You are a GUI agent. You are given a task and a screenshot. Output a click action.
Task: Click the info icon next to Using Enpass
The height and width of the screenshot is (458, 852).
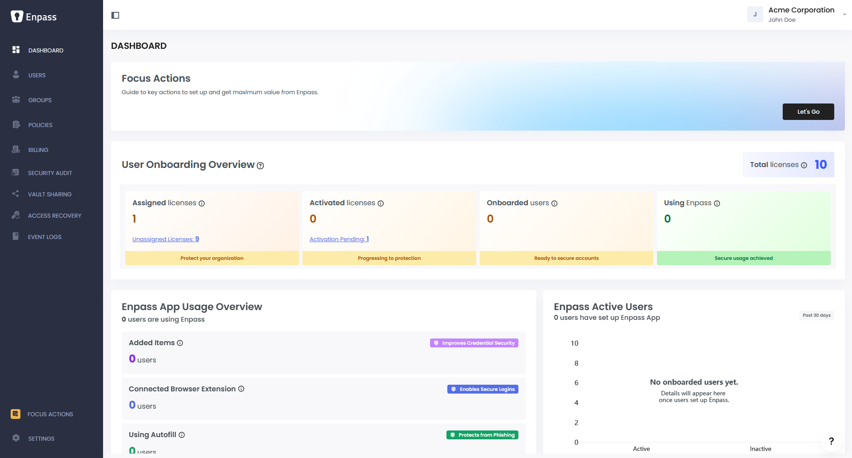717,203
